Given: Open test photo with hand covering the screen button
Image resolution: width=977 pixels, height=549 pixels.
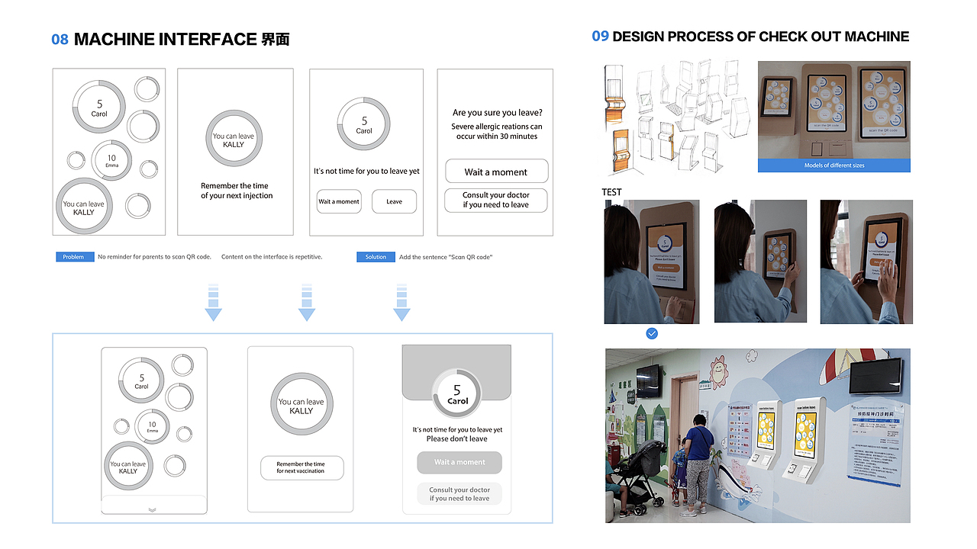Looking at the screenshot, I should click(x=866, y=262).
